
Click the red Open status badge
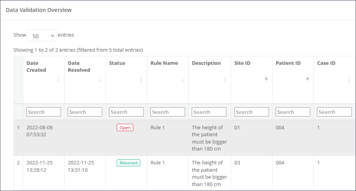click(125, 128)
